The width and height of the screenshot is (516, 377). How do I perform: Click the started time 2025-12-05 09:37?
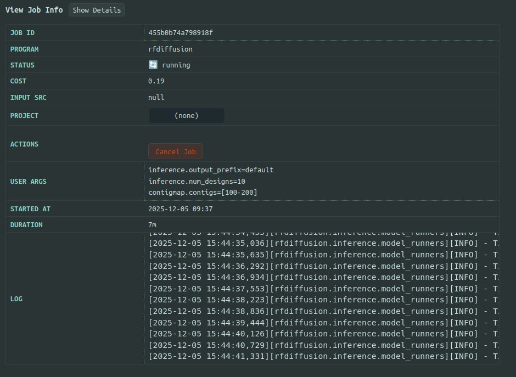click(x=181, y=209)
